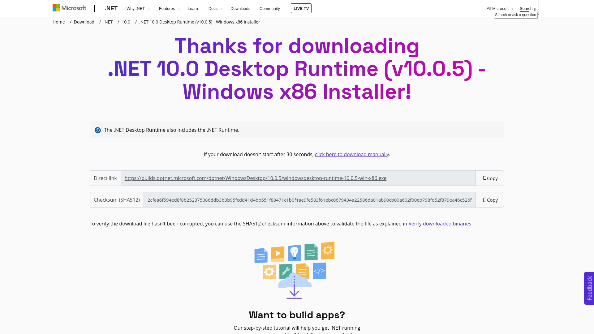
Task: Click here to download manually link
Action: coord(352,154)
